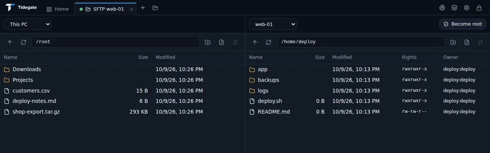Click the README.md file icon

(252, 112)
